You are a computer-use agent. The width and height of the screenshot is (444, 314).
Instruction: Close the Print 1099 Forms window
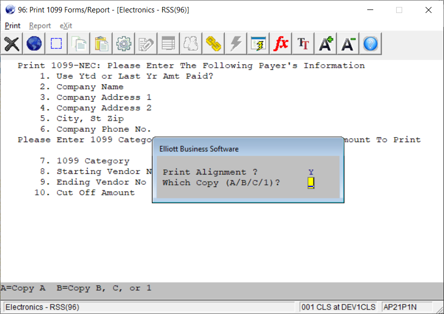[429, 10]
